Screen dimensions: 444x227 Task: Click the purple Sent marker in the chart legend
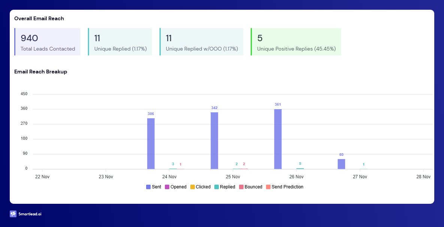pos(148,187)
